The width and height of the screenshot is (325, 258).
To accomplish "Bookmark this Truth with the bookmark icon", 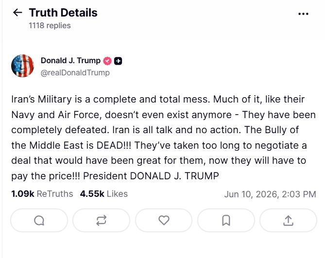I will pyautogui.click(x=226, y=220).
